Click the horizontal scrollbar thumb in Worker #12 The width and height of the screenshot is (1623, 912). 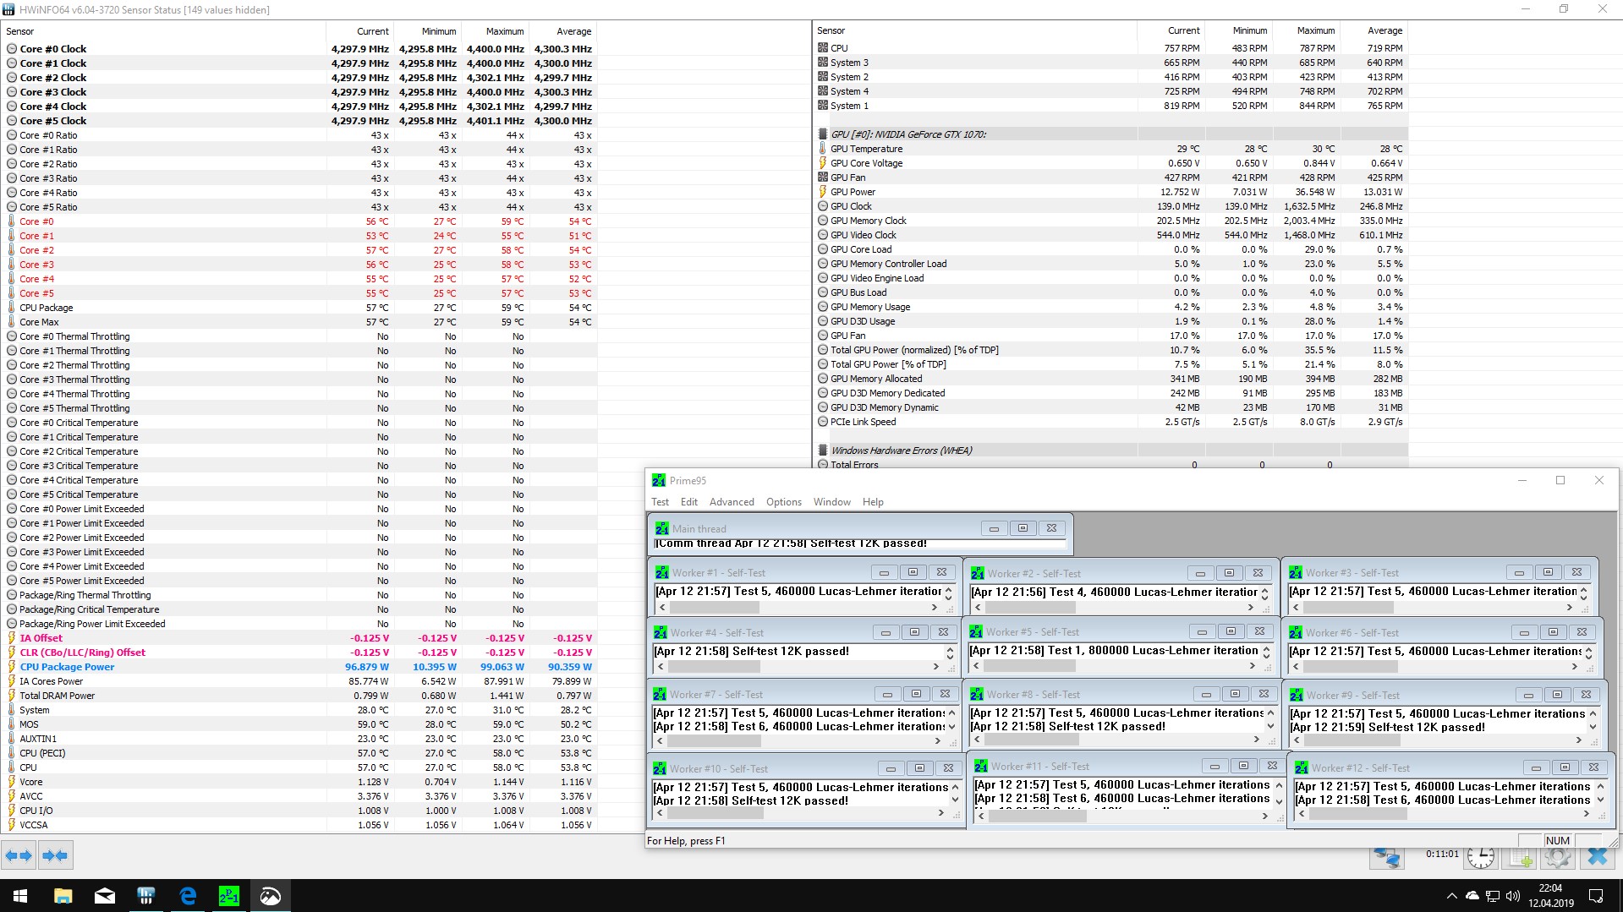click(x=1359, y=814)
